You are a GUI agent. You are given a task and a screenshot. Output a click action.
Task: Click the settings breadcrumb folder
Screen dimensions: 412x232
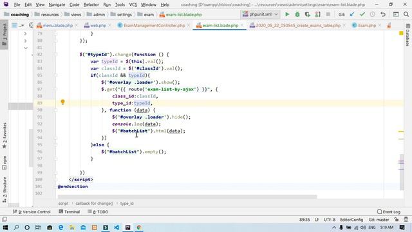121,14
